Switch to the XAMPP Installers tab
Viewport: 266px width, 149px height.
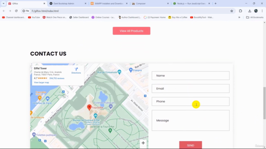(109, 3)
